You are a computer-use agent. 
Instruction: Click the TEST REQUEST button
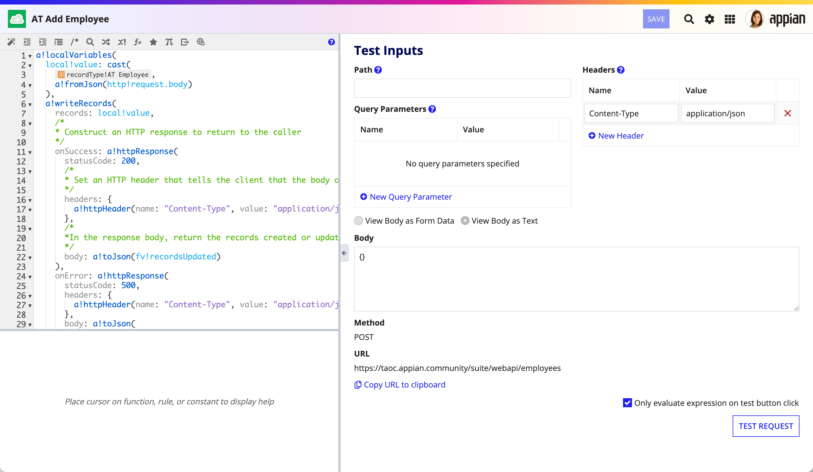[x=766, y=426]
